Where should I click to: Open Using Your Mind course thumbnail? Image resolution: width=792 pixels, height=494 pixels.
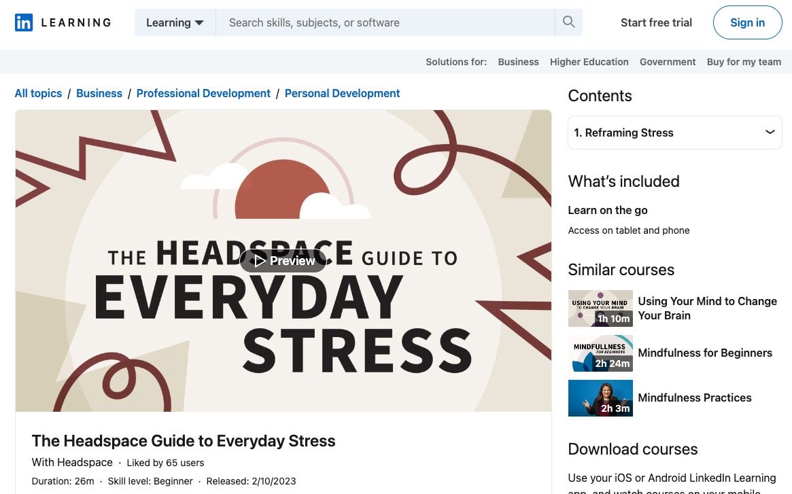click(x=600, y=308)
